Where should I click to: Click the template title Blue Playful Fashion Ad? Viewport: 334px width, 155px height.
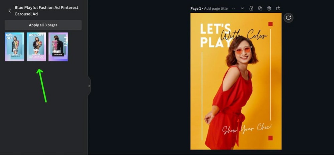(46, 11)
